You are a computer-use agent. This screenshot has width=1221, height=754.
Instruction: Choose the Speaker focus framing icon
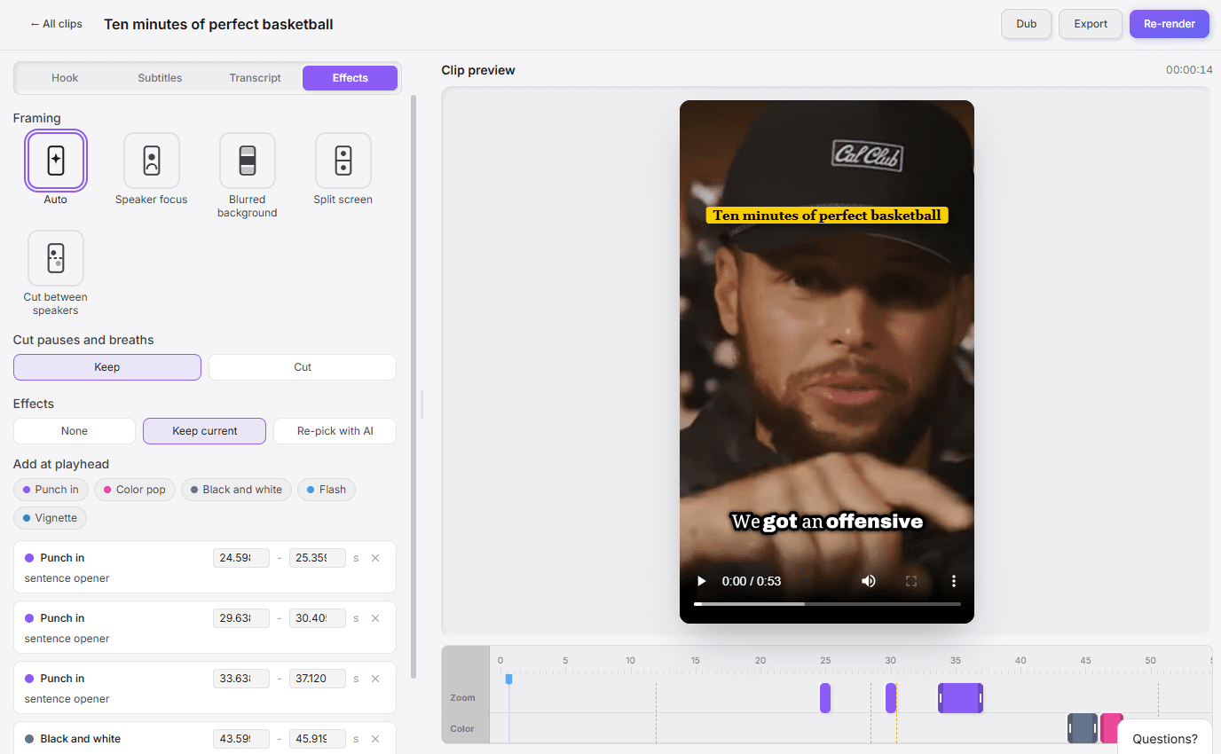coord(152,161)
